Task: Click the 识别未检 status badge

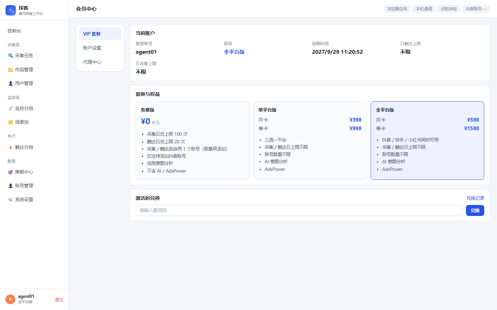Action: [x=449, y=9]
